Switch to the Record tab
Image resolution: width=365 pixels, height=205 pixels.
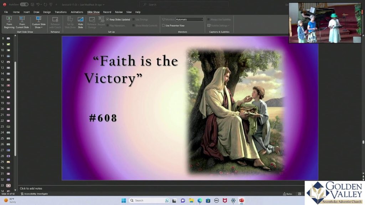(x=107, y=12)
